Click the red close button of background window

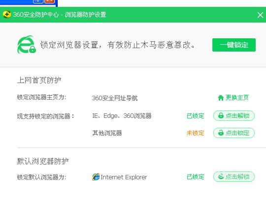[x=49, y=1]
